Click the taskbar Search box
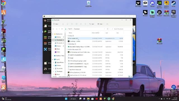This screenshot has width=179, height=101. 73,99
